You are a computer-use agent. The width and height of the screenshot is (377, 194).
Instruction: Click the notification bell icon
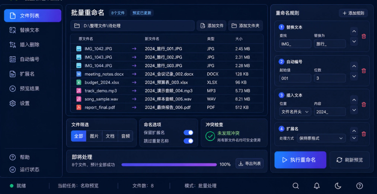click(x=317, y=186)
